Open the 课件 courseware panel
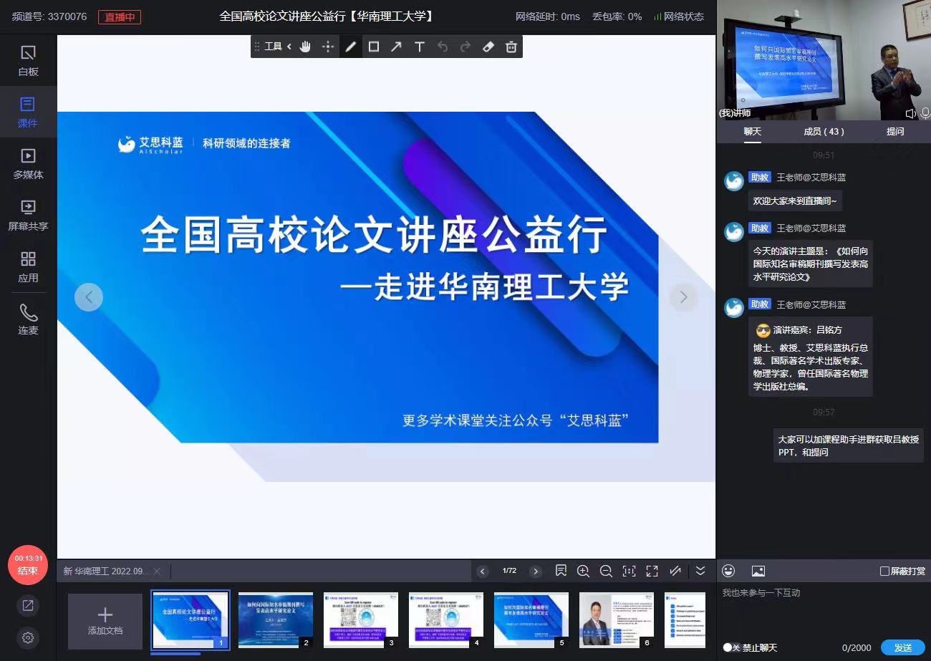This screenshot has height=661, width=931. point(28,112)
